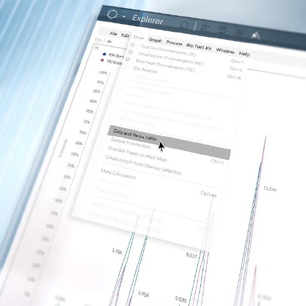Select the graph analytics icon in title bar
This screenshot has height=306, width=306.
point(205,28)
